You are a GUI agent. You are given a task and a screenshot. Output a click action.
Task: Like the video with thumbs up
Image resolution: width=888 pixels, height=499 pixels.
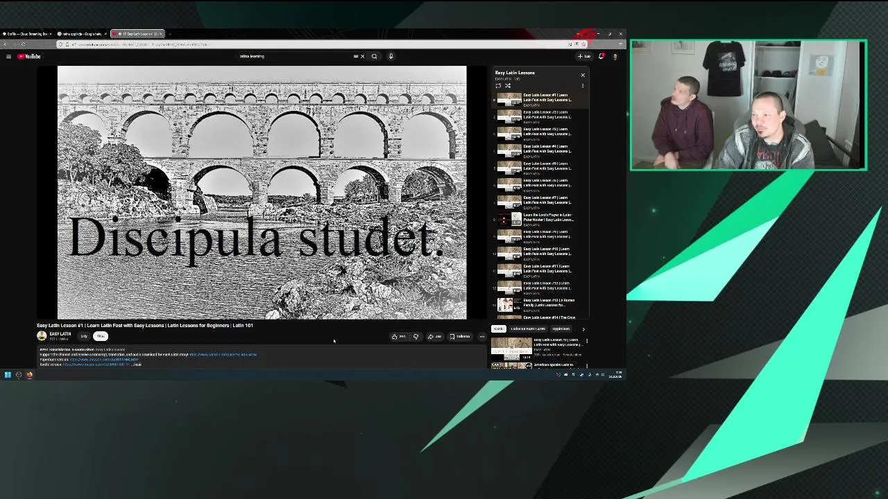coord(399,337)
